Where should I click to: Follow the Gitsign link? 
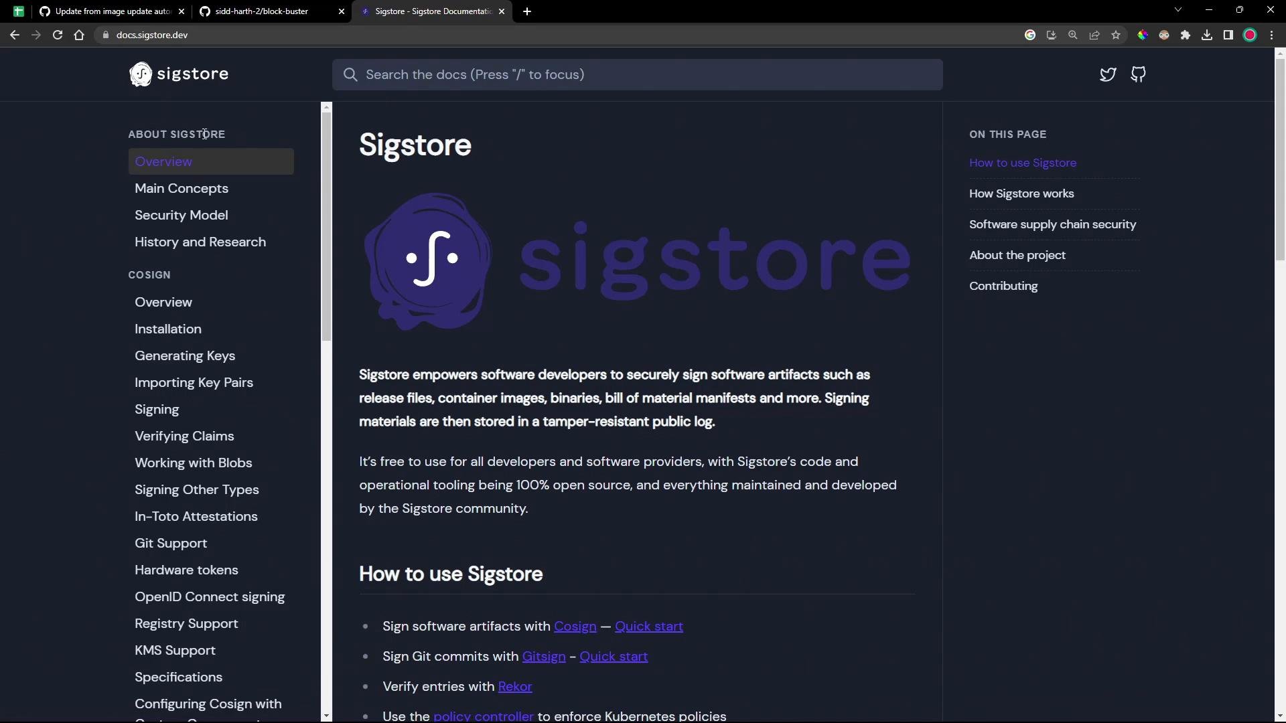point(544,657)
